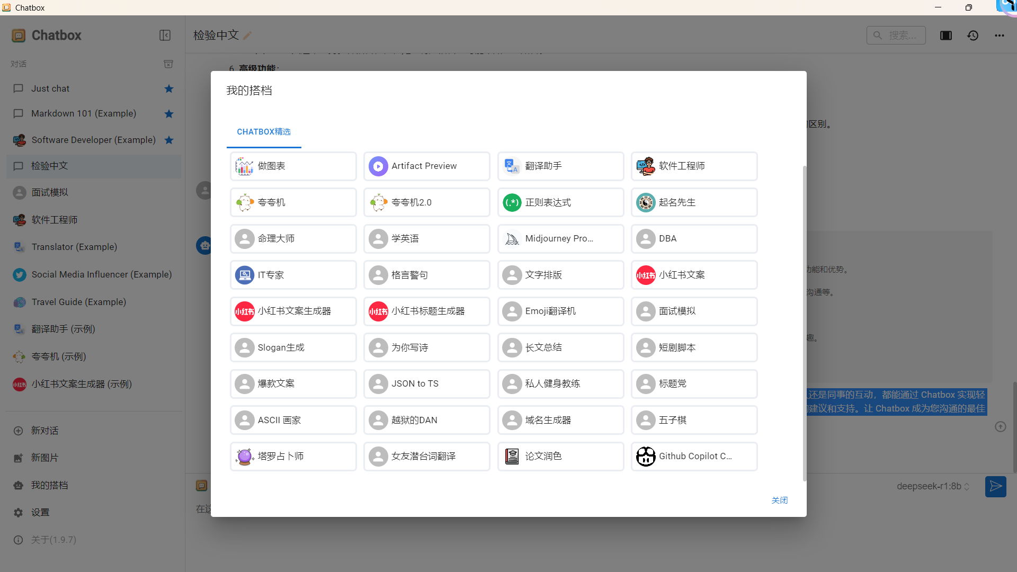Choose the 私人健身教练 copilot
Screen dimensions: 1017x572
point(561,384)
